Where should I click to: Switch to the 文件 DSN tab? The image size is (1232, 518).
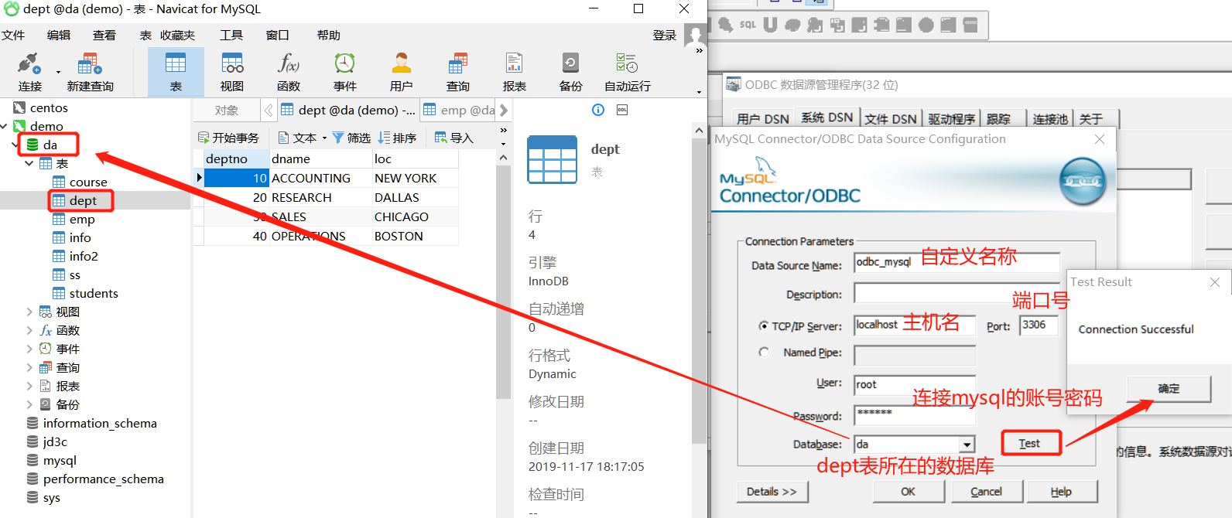pyautogui.click(x=890, y=118)
